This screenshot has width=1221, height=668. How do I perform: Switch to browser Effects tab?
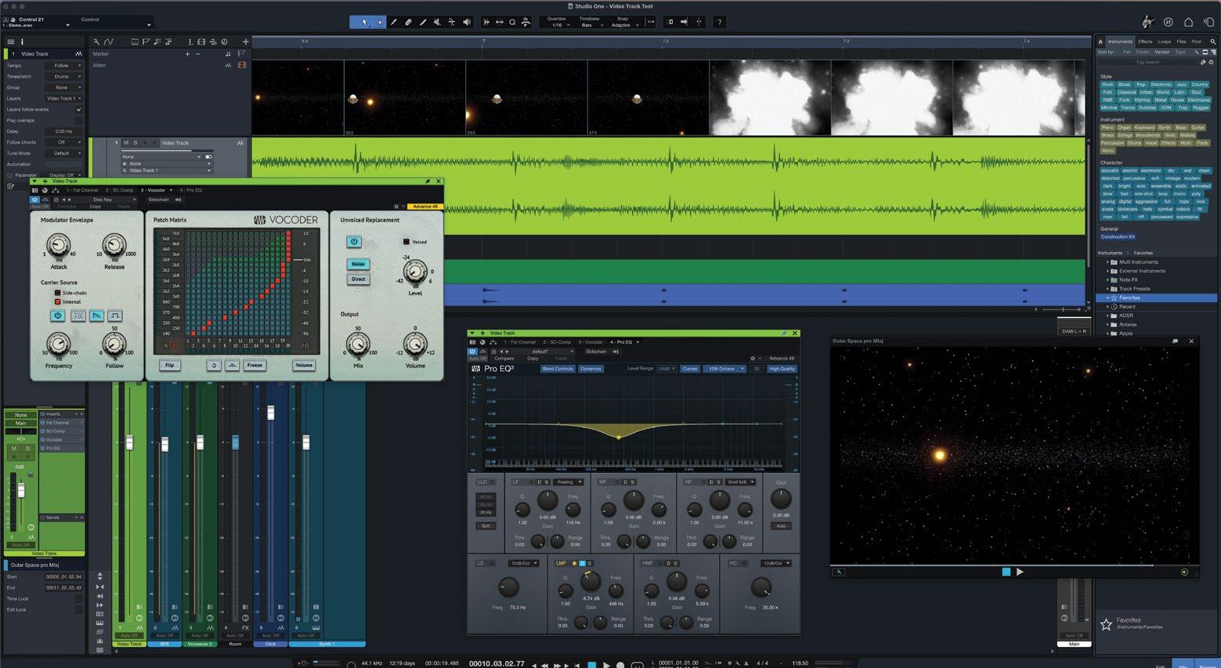1145,42
